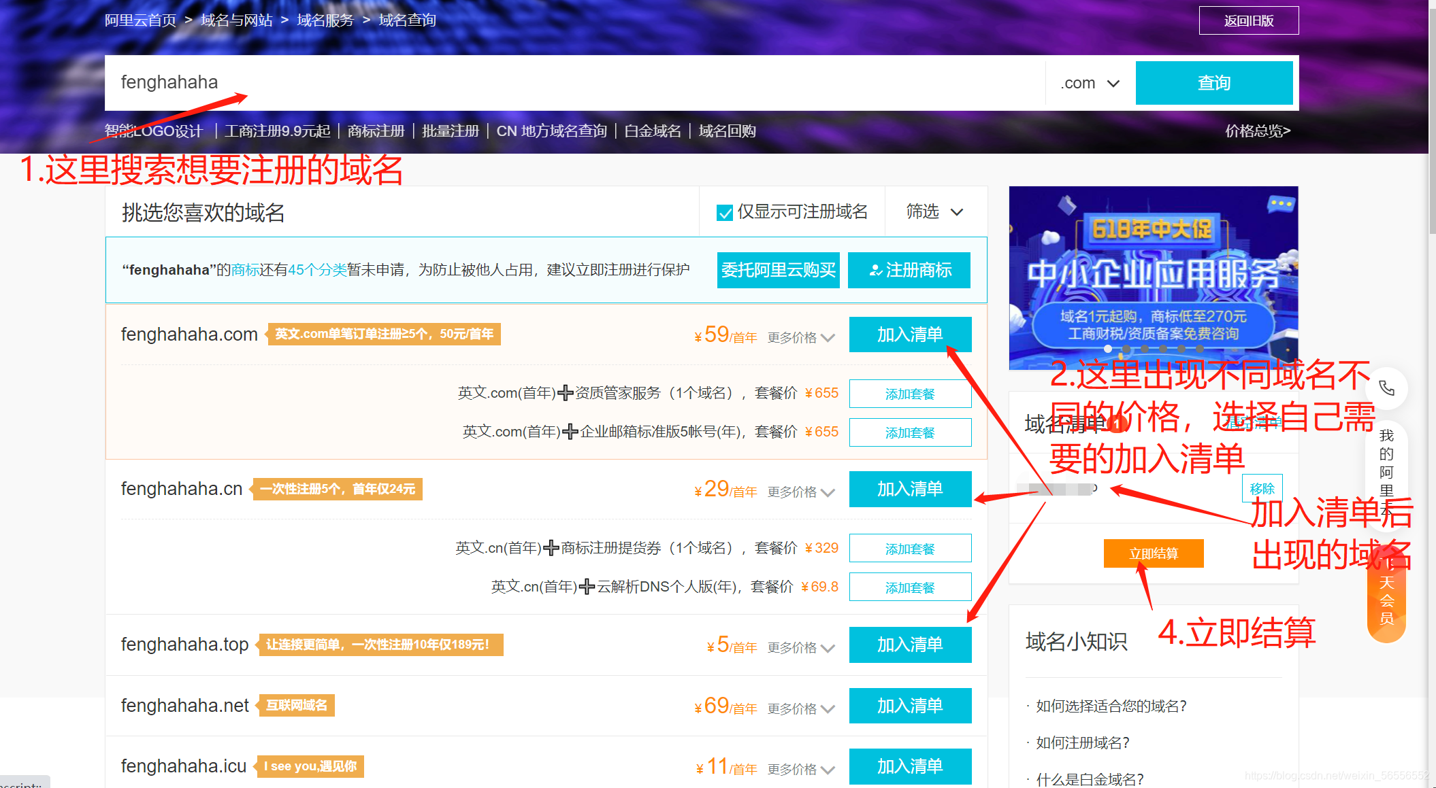Click 委托阿里云购买 button

[x=779, y=270]
